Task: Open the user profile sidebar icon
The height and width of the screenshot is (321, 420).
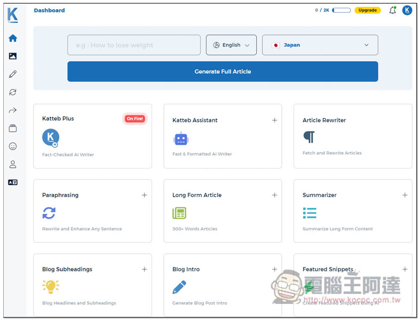Action: click(x=13, y=164)
